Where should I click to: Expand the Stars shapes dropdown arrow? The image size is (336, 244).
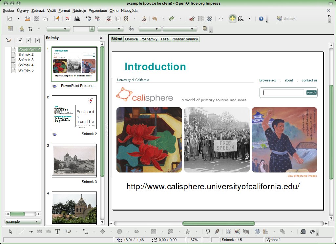tap(196, 232)
